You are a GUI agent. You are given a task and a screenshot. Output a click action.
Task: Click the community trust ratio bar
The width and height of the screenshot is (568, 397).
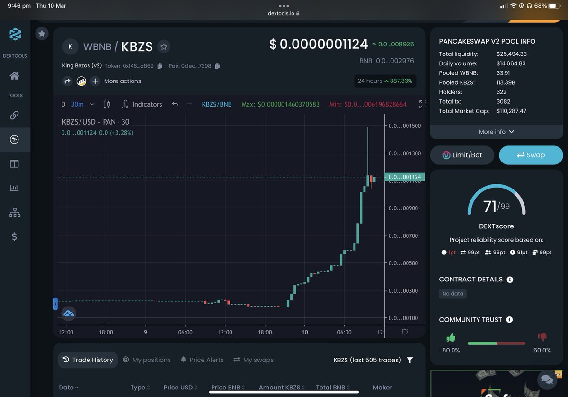pyautogui.click(x=497, y=343)
